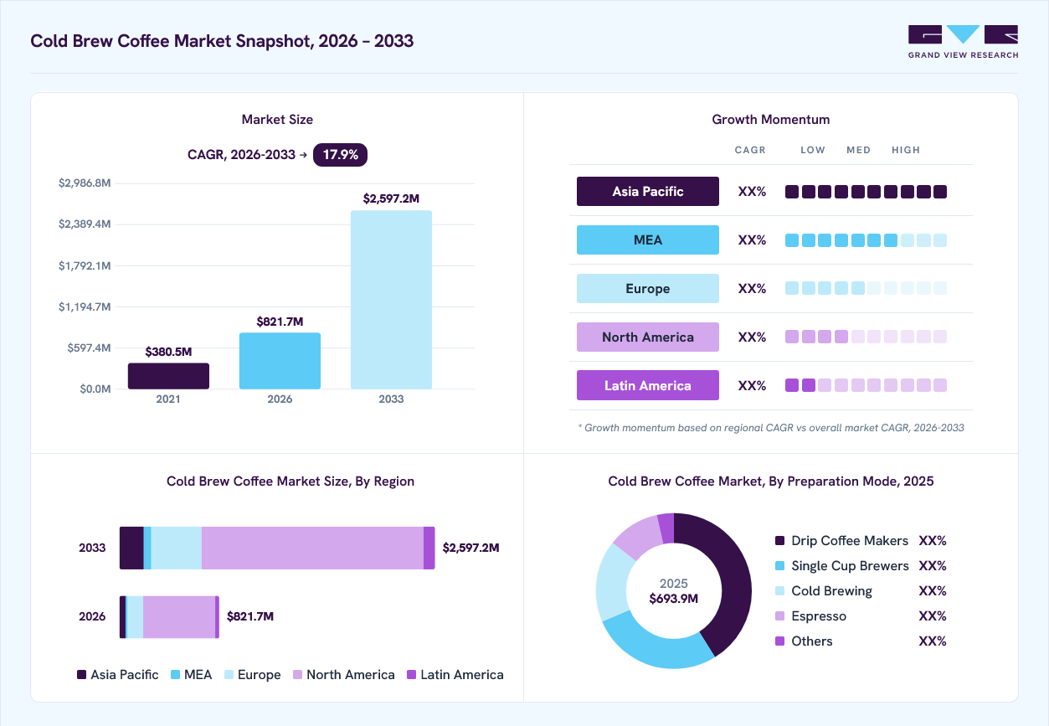Click the 2033 market size bar

(391, 300)
